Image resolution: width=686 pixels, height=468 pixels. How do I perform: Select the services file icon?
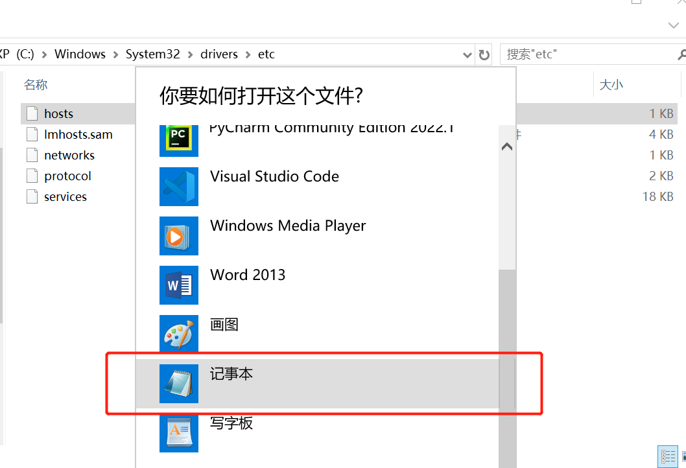[32, 197]
